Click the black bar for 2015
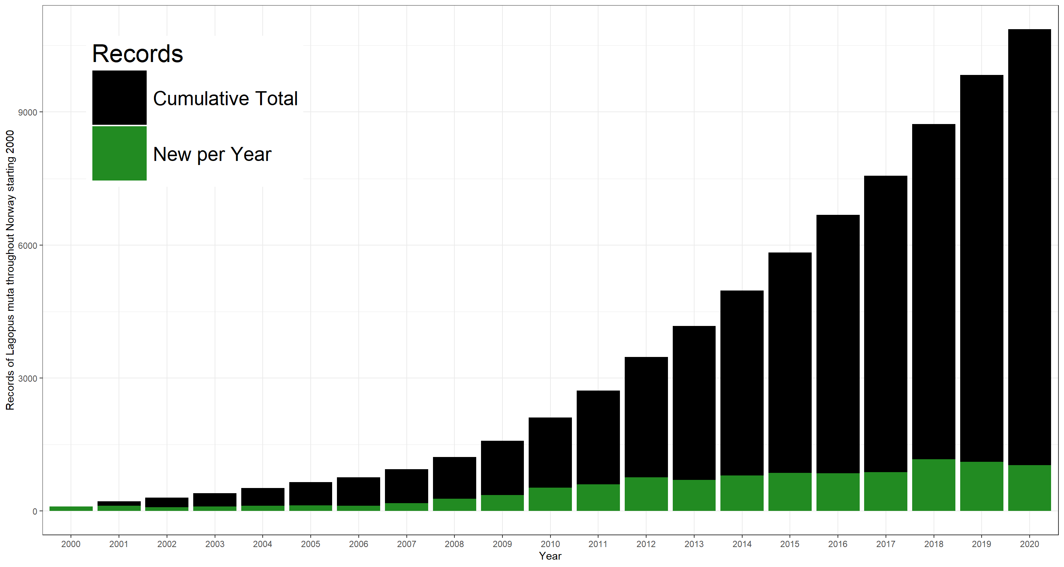Image resolution: width=1064 pixels, height=567 pixels. 790,363
